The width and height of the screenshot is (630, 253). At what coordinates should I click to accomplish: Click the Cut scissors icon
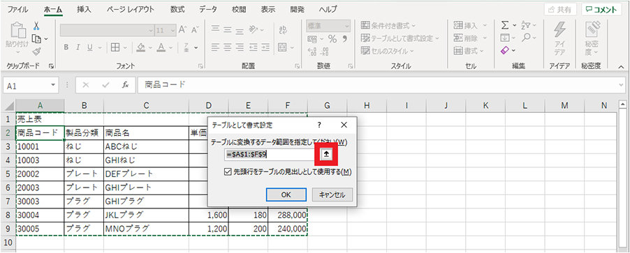36,26
